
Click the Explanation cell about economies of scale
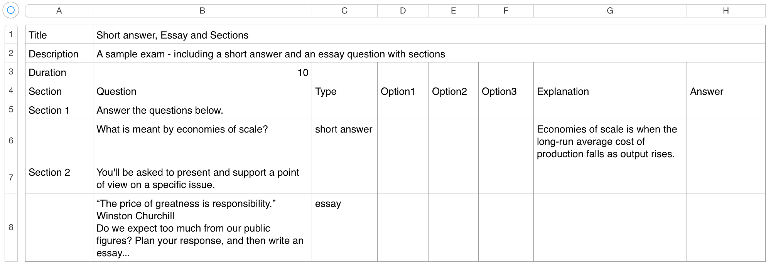tap(607, 141)
